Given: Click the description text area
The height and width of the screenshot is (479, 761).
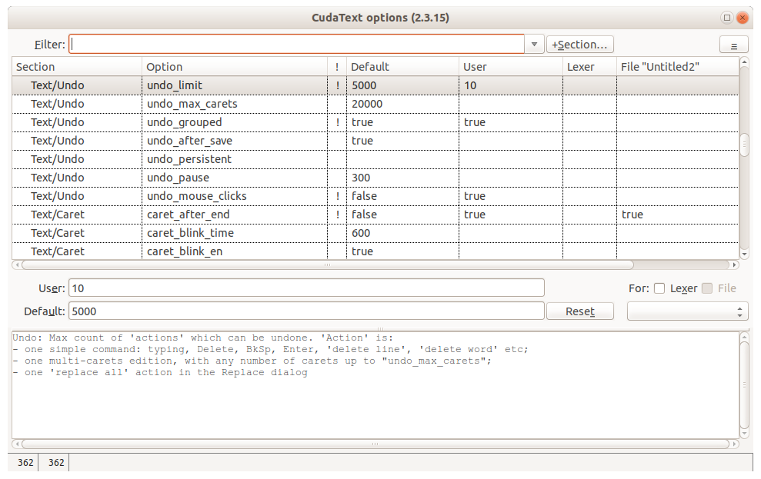Looking at the screenshot, I should coord(375,385).
